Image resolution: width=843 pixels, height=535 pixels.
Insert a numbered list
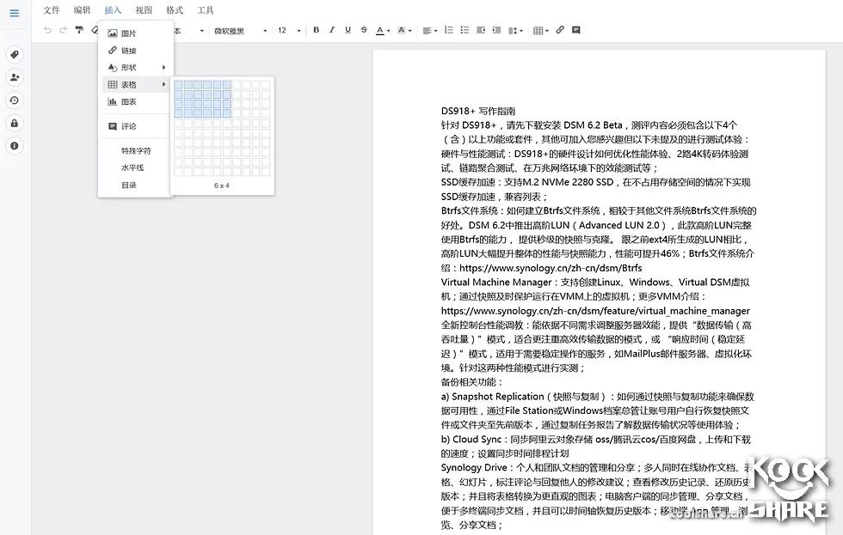pyautogui.click(x=449, y=30)
